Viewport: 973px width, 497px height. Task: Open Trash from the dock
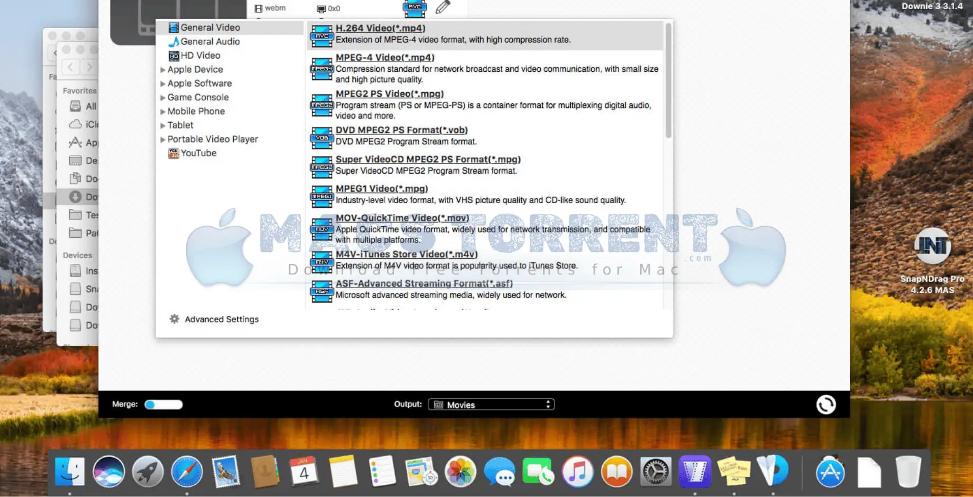[x=908, y=472]
